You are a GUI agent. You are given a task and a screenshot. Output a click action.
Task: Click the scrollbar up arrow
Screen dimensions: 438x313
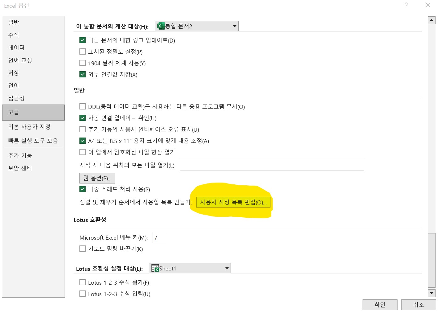pyautogui.click(x=432, y=20)
